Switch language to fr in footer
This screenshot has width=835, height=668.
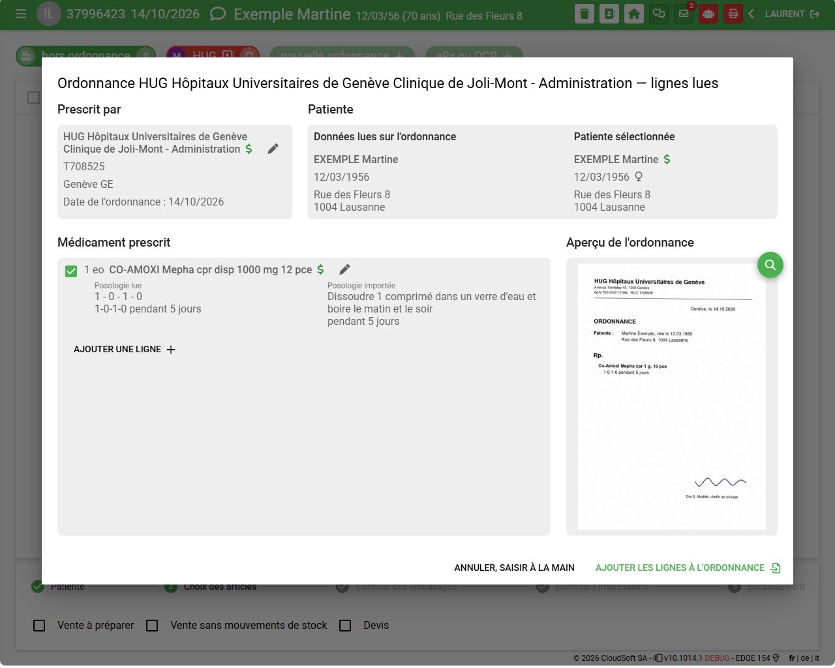[792, 658]
